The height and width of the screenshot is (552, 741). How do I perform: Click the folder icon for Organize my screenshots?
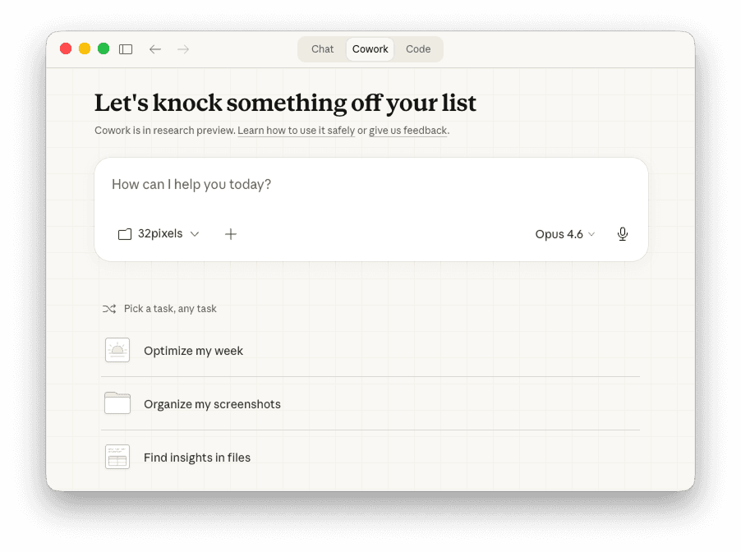[x=117, y=403]
